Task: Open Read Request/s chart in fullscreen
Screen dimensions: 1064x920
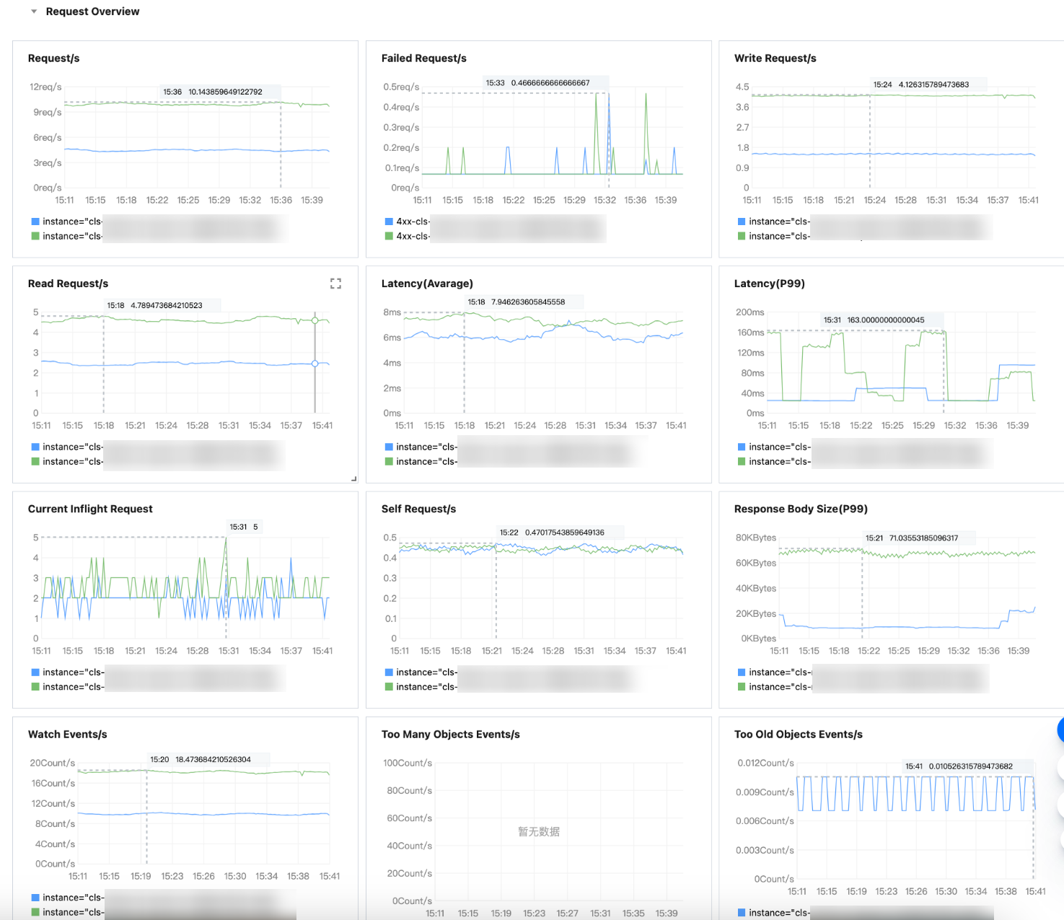Action: coord(335,284)
